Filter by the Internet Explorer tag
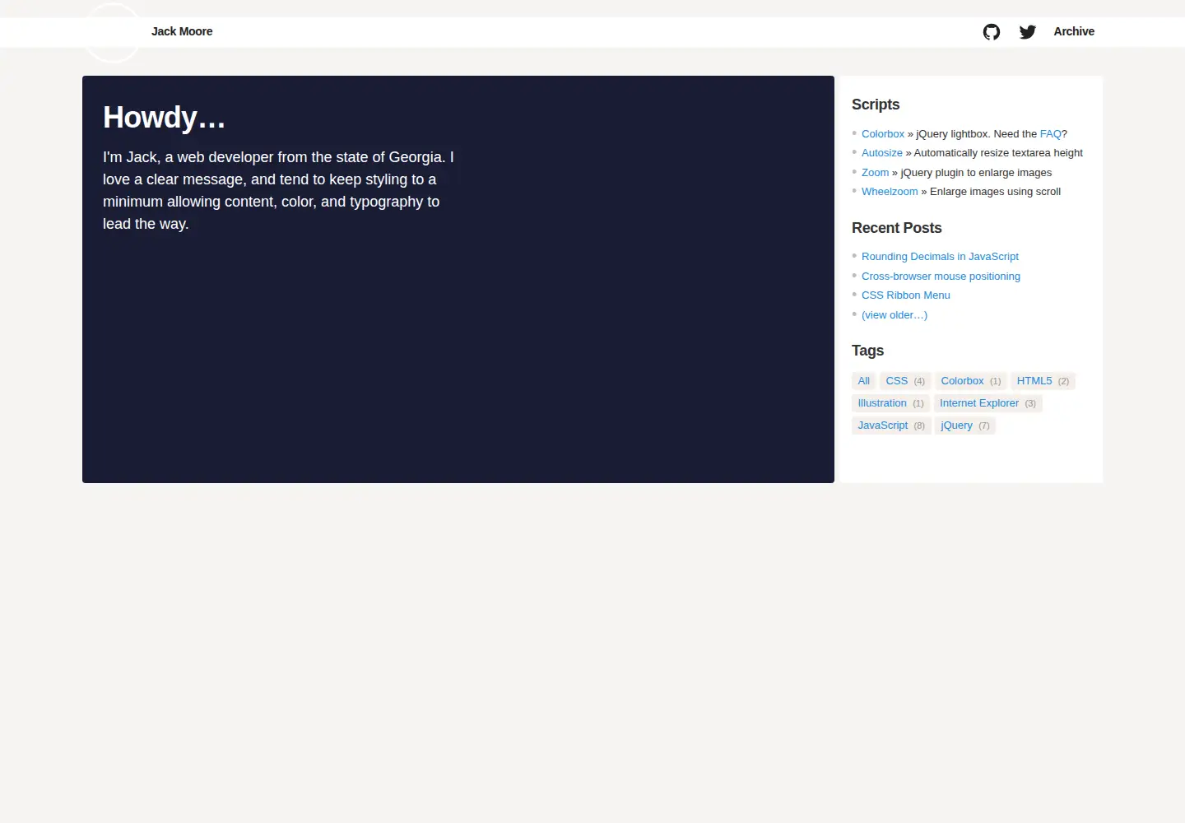Viewport: 1185px width, 823px height. click(987, 403)
